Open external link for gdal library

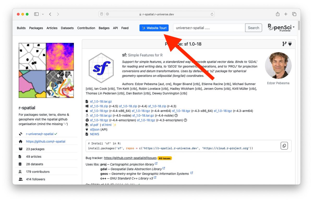coord(164,168)
